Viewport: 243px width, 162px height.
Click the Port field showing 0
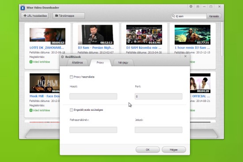(159, 96)
